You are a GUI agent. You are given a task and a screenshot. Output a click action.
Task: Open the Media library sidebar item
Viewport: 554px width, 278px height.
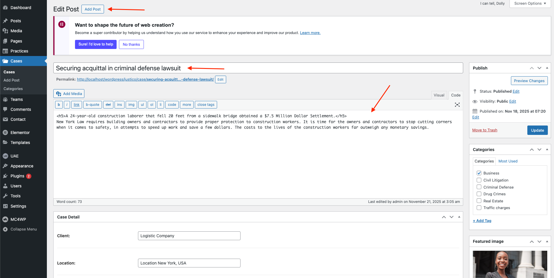pos(16,31)
